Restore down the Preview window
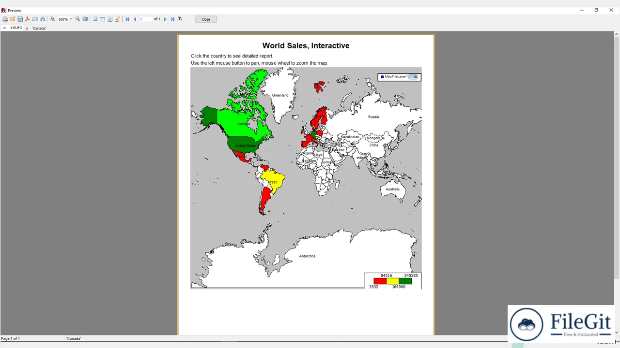The width and height of the screenshot is (620, 348). point(596,10)
